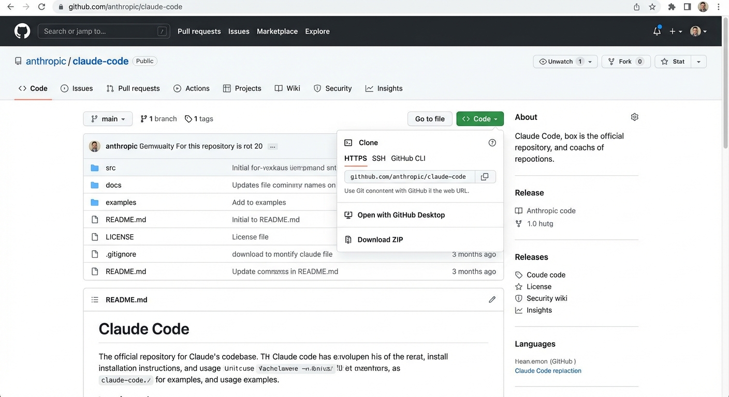729x397 pixels.
Task: Toggle the green Code dropdown button
Action: tap(480, 119)
